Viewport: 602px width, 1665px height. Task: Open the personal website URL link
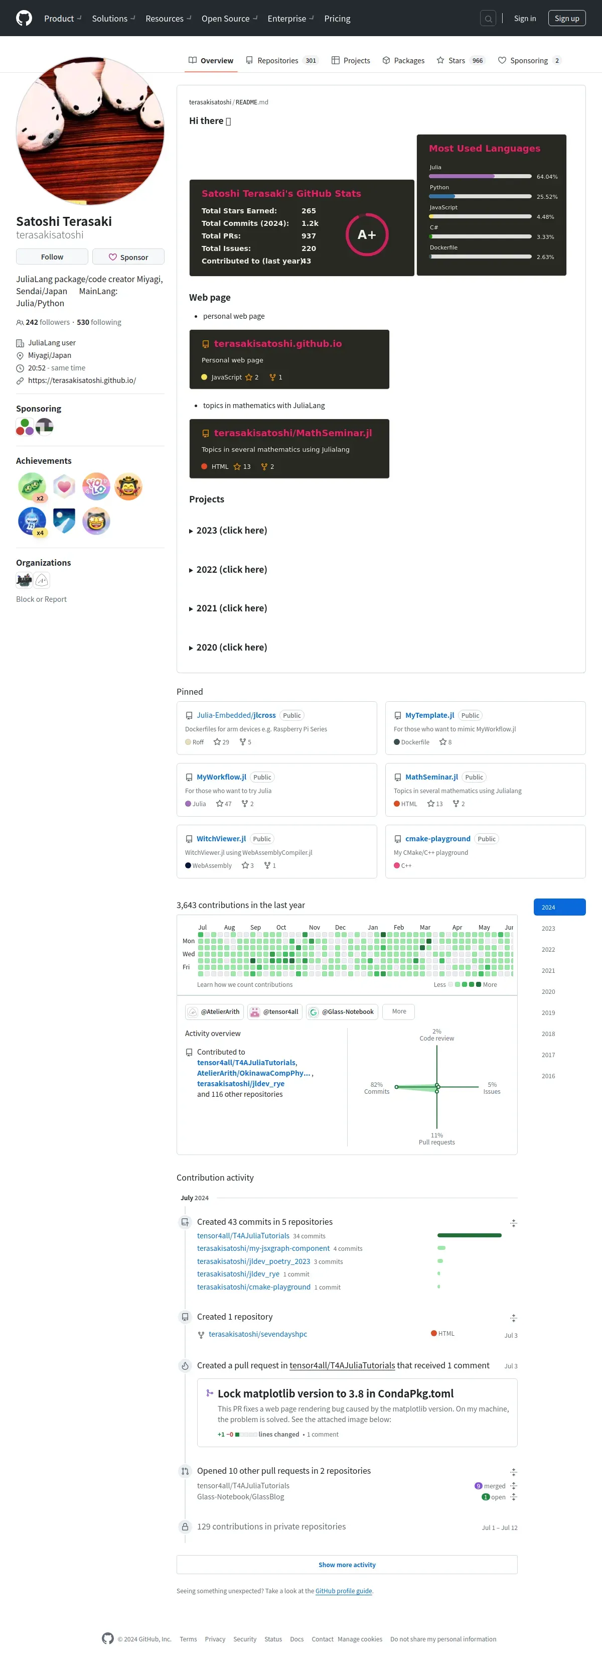click(82, 380)
